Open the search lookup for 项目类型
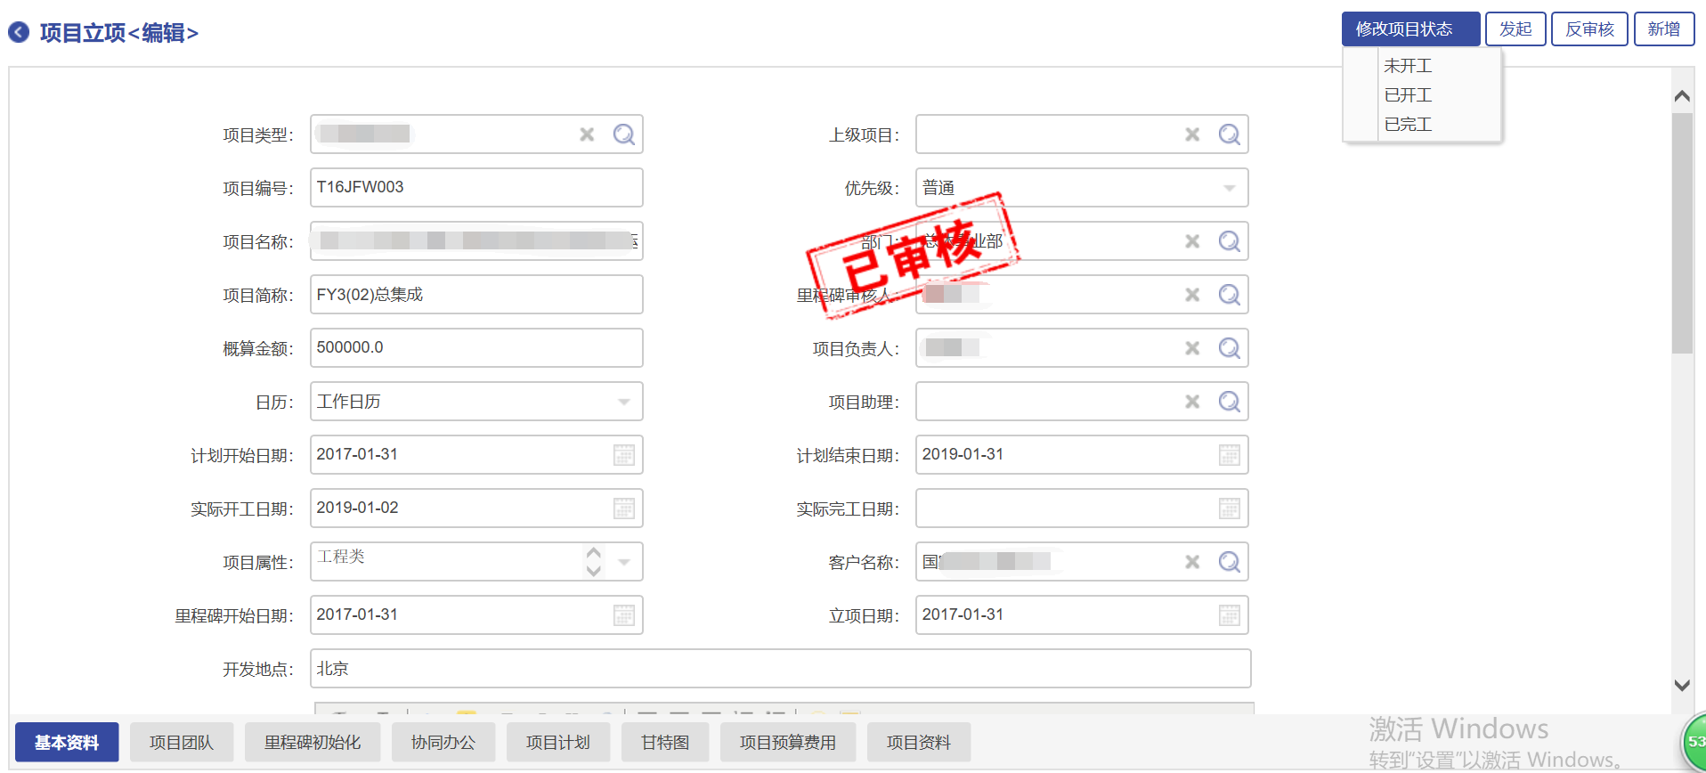Viewport: 1706px width, 773px height. [x=623, y=134]
